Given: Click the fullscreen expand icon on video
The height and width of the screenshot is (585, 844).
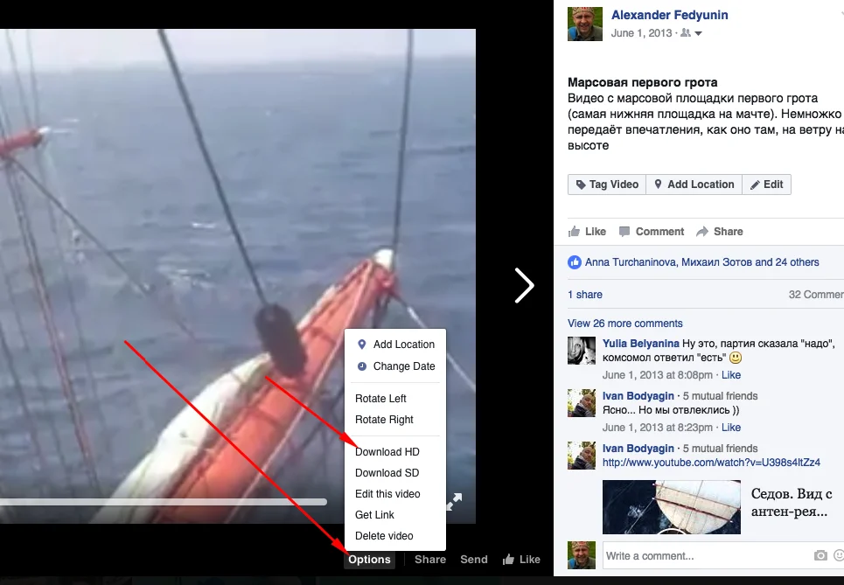Looking at the screenshot, I should point(454,501).
